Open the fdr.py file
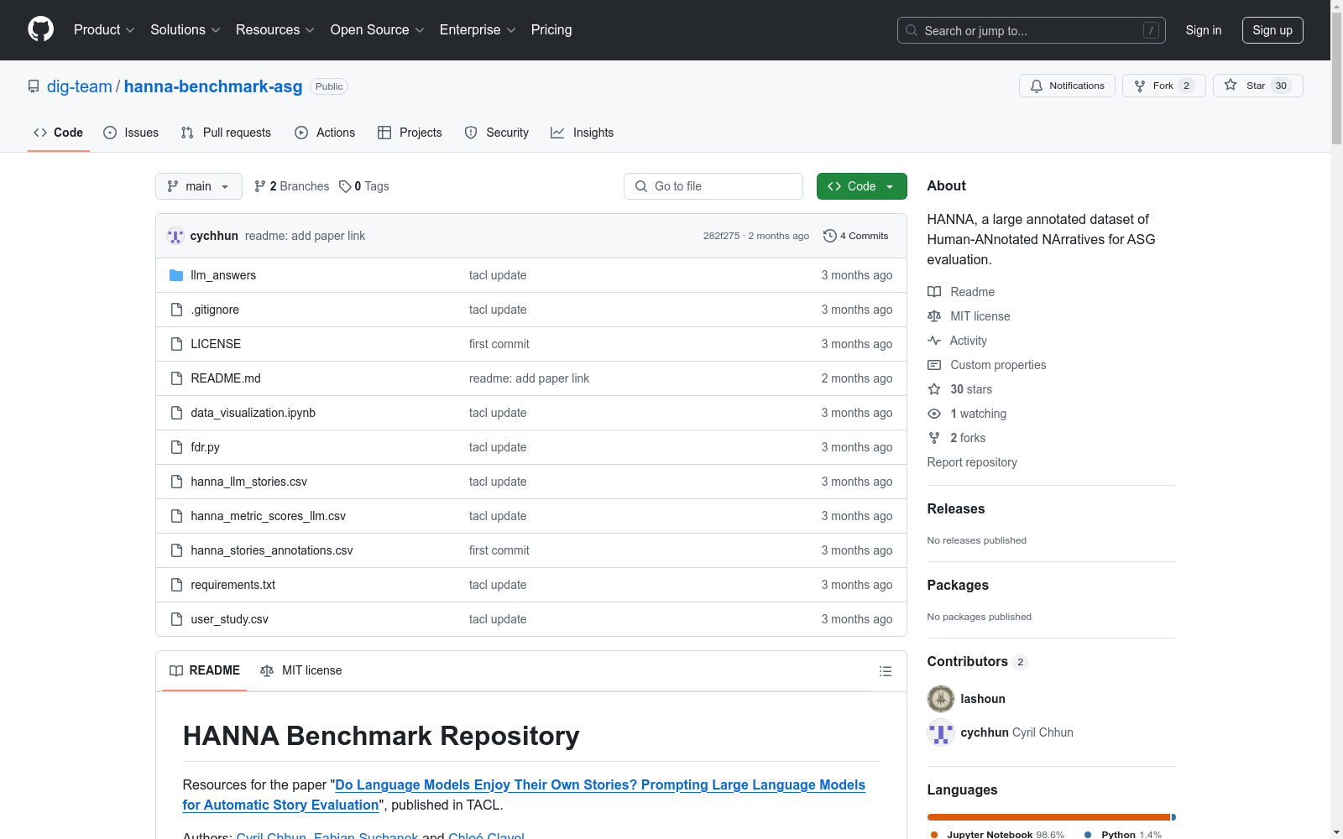The image size is (1343, 839). [x=205, y=447]
